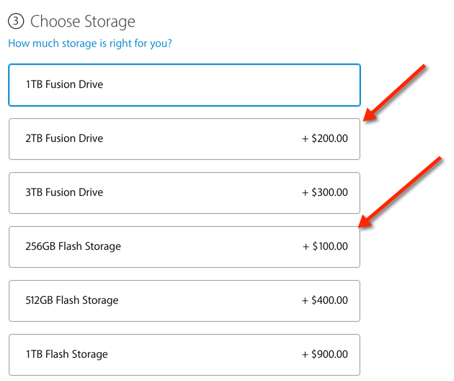The image size is (454, 381).
Task: Choose the 2TB Fusion Drive option
Action: pyautogui.click(x=184, y=139)
